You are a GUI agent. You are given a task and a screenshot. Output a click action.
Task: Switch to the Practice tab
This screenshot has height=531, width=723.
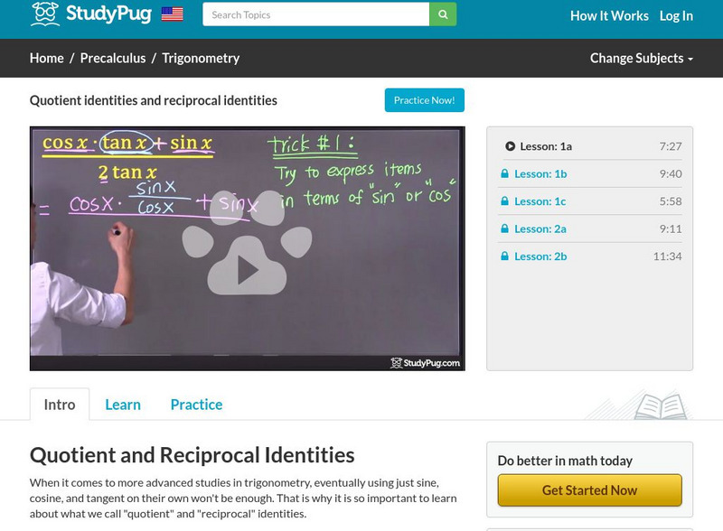coord(196,404)
